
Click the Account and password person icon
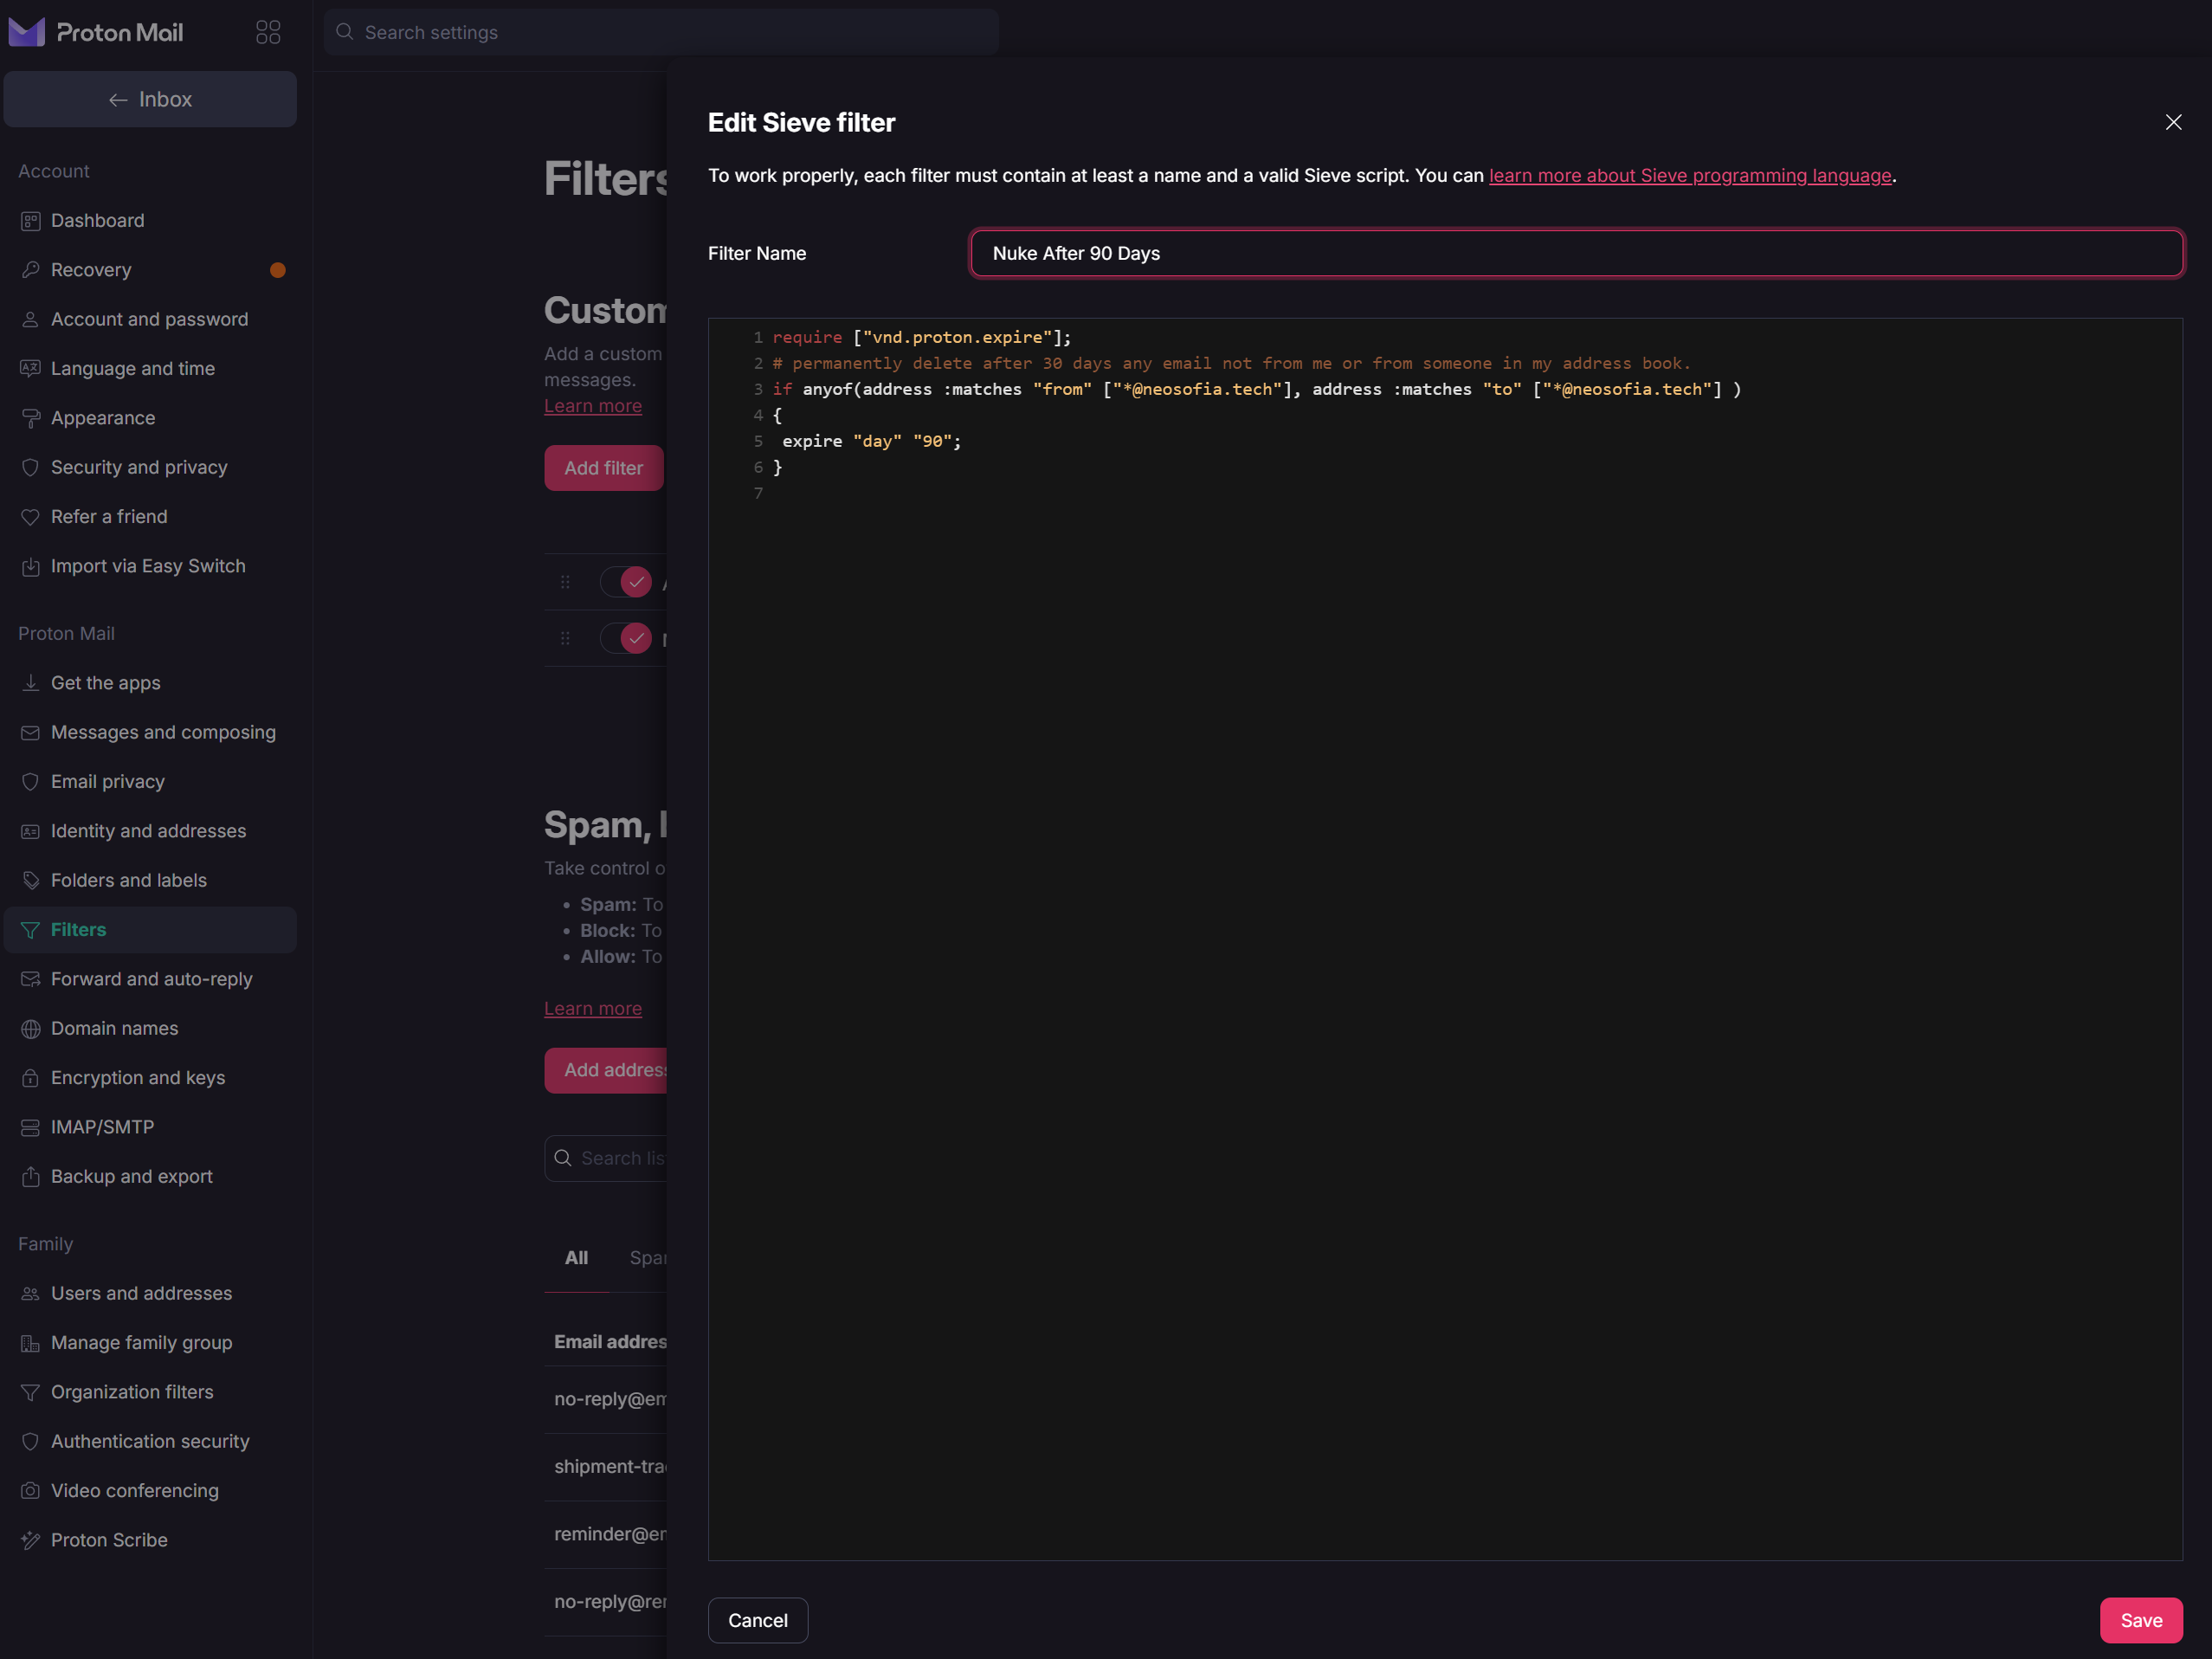tap(31, 319)
